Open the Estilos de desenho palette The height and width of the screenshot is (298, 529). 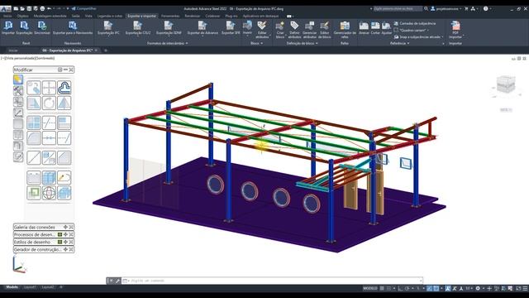coord(44,242)
